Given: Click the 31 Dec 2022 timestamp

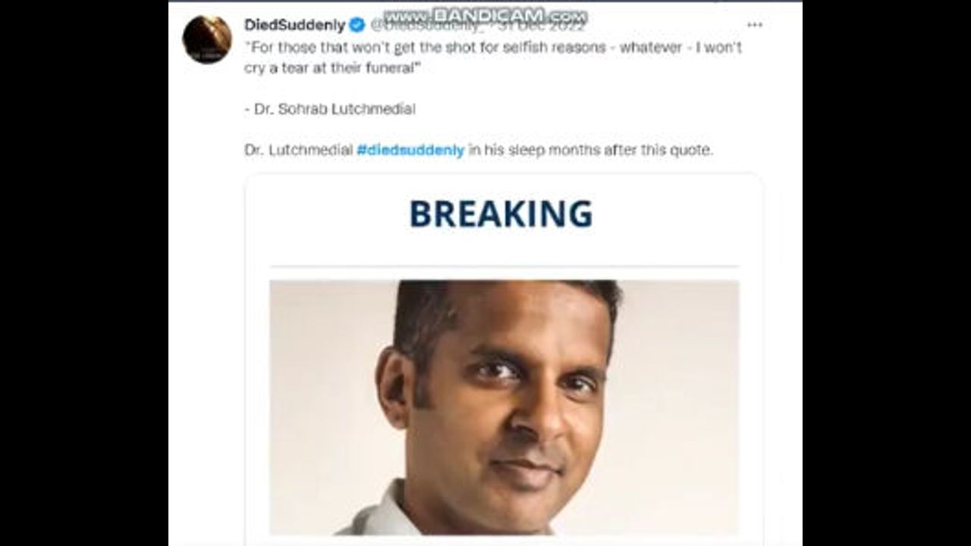Looking at the screenshot, I should click(x=542, y=26).
